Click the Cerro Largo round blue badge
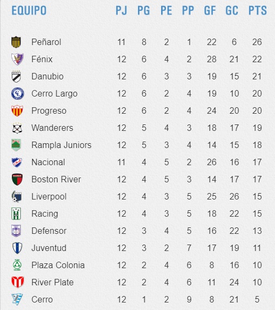275x310 pixels. click(18, 93)
